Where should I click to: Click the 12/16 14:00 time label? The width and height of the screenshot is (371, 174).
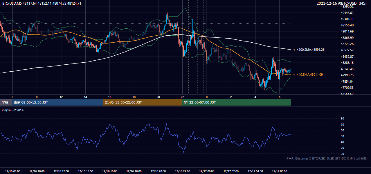click(x=85, y=171)
